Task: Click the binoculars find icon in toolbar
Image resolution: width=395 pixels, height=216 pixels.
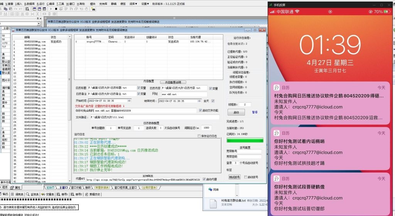Action: pyautogui.click(x=93, y=8)
